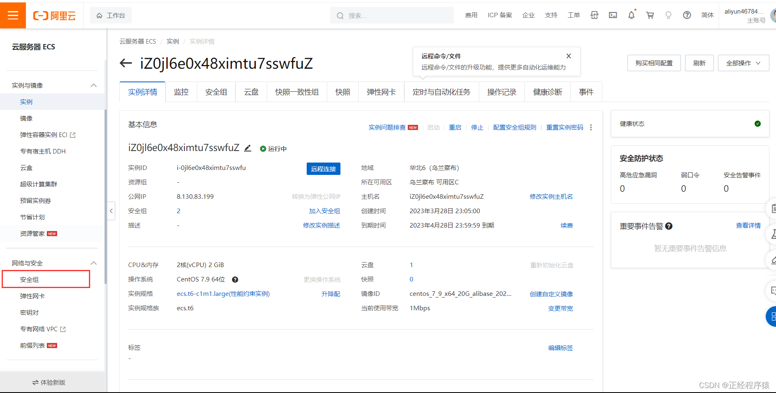The image size is (776, 393).
Task: Open the app download icon in header
Action: [x=594, y=15]
